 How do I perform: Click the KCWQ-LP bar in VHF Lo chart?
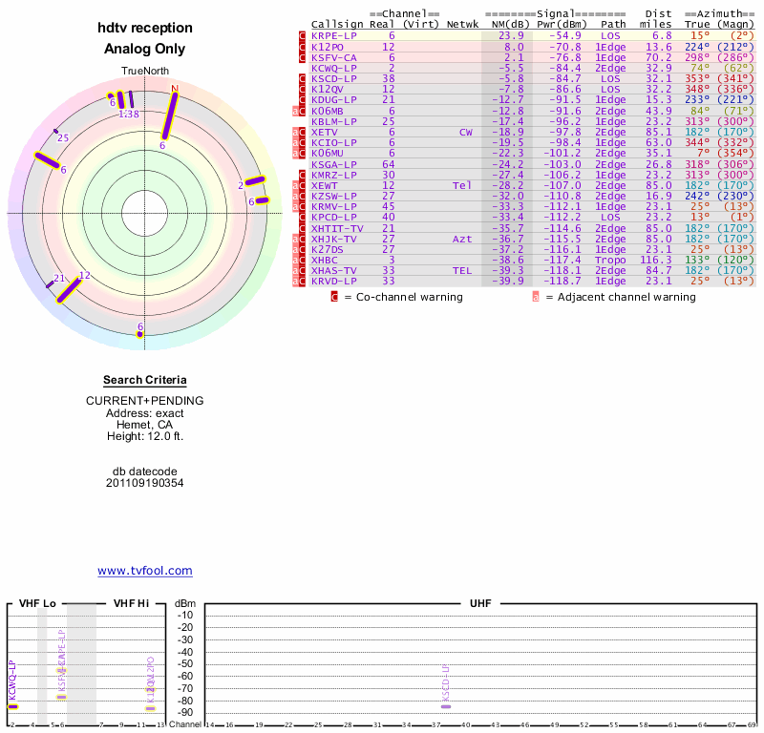(x=12, y=706)
